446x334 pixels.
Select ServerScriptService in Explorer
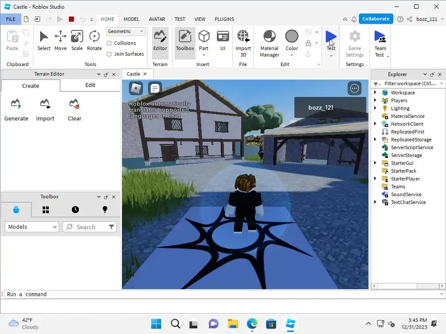(412, 147)
